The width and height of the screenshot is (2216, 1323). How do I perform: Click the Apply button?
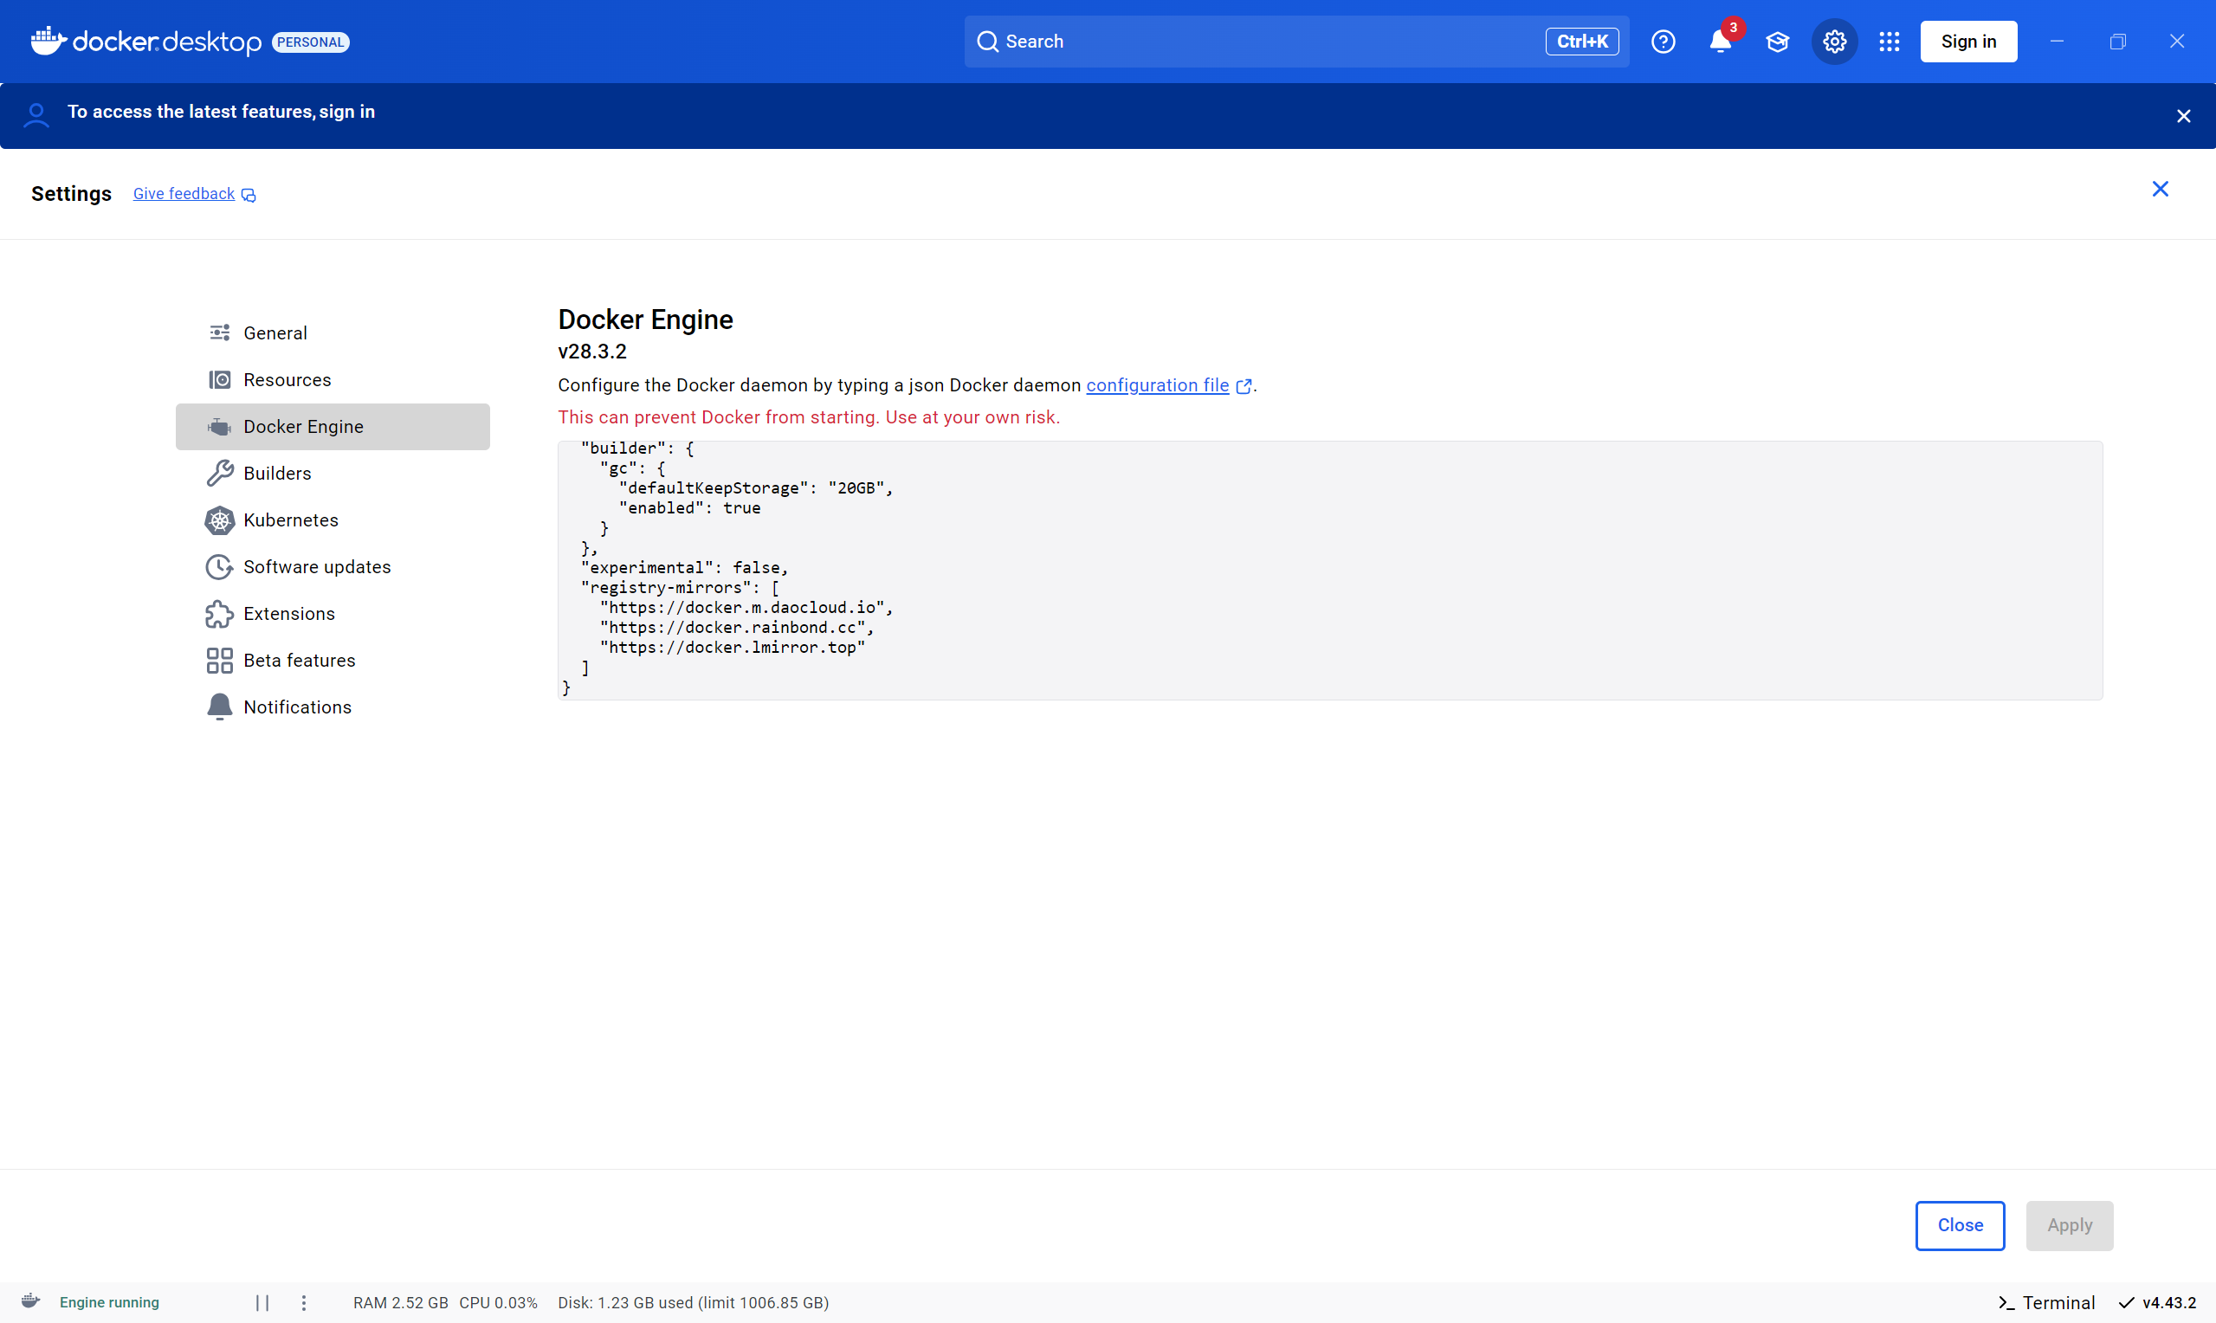pos(2069,1225)
